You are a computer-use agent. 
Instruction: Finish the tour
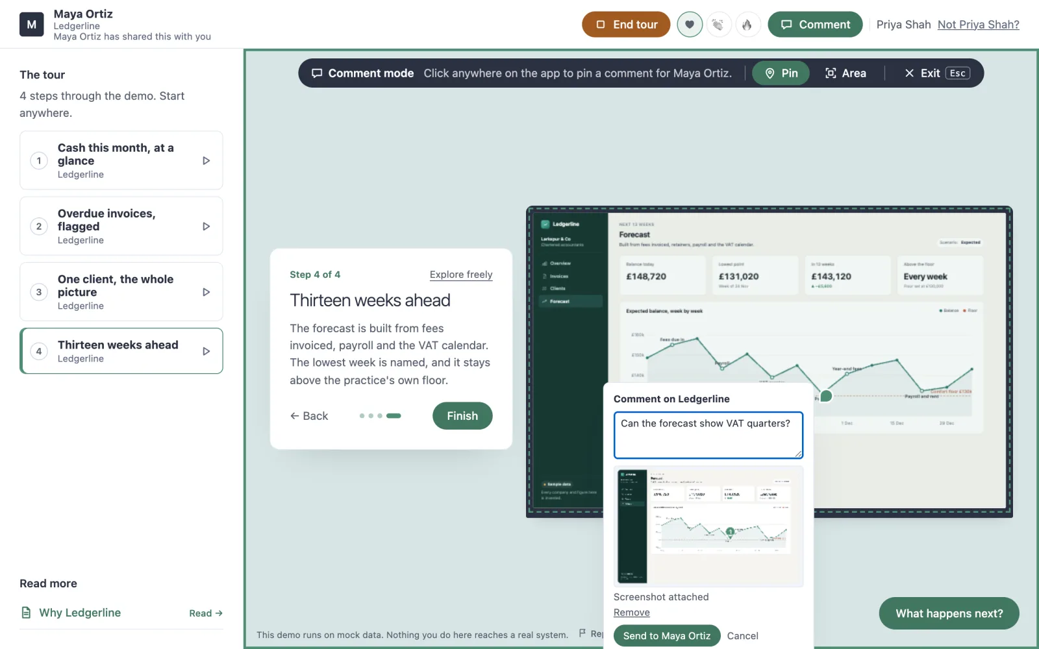(462, 416)
